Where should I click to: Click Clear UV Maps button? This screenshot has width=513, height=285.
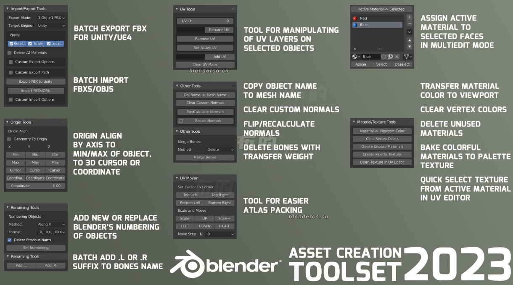click(x=206, y=65)
